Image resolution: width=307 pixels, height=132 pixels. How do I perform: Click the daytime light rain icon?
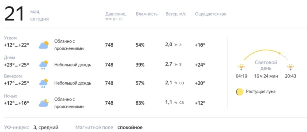click(x=44, y=65)
